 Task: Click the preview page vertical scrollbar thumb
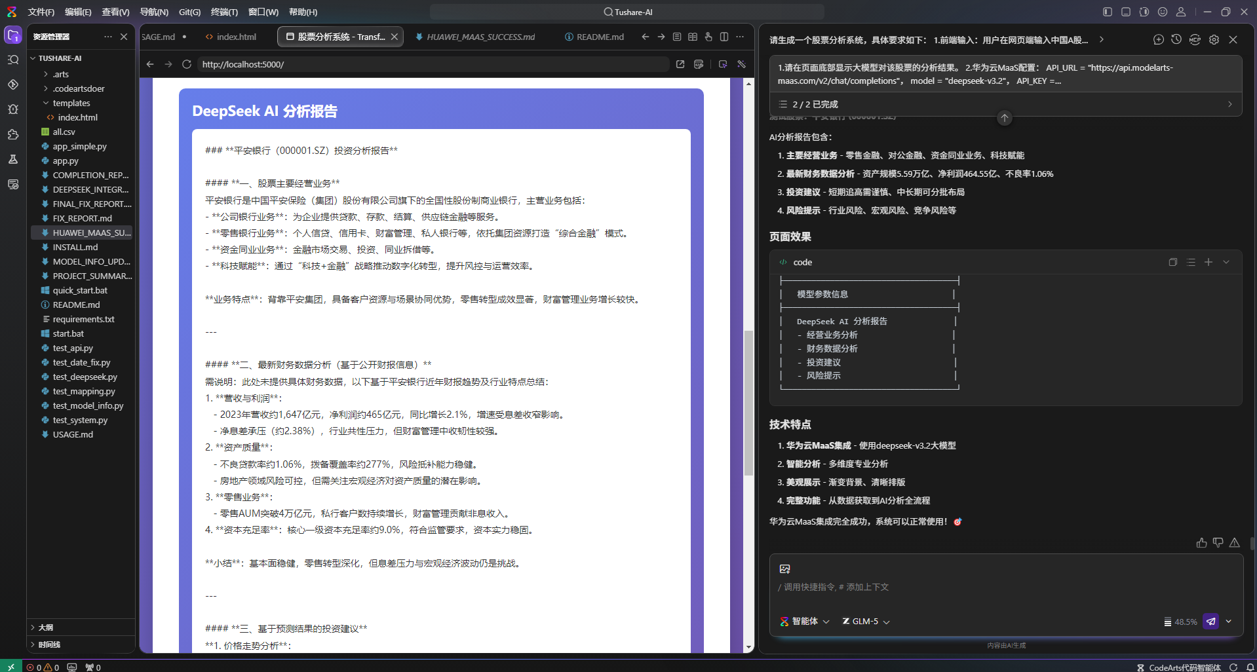[x=748, y=403]
